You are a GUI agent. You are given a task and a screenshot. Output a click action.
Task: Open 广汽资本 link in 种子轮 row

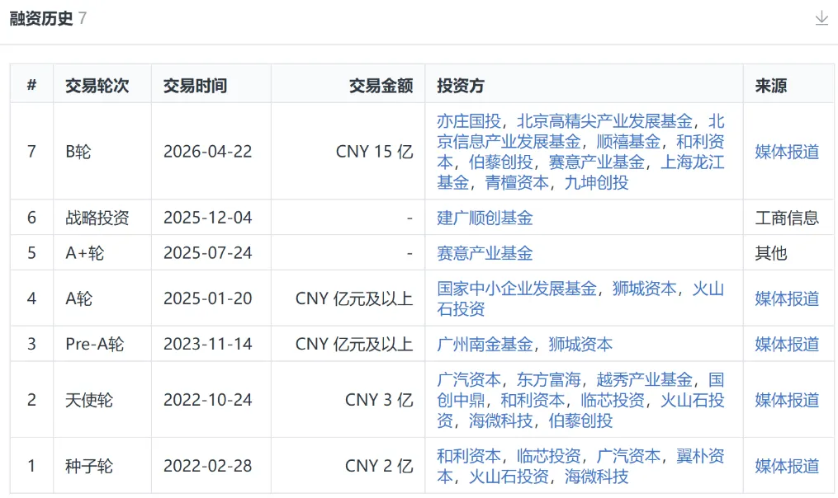tap(628, 456)
